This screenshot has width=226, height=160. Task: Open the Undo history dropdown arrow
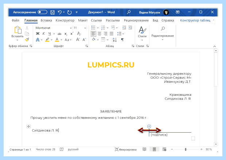pos(64,12)
